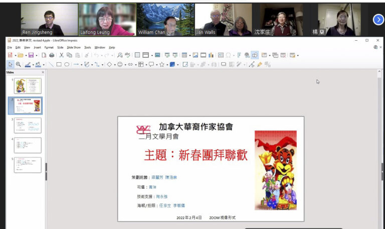Click the Zoom and Pan magnifier tool

[x=19, y=64]
